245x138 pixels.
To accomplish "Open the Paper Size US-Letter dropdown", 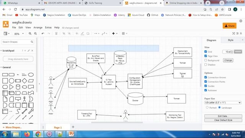I will coord(223,103).
